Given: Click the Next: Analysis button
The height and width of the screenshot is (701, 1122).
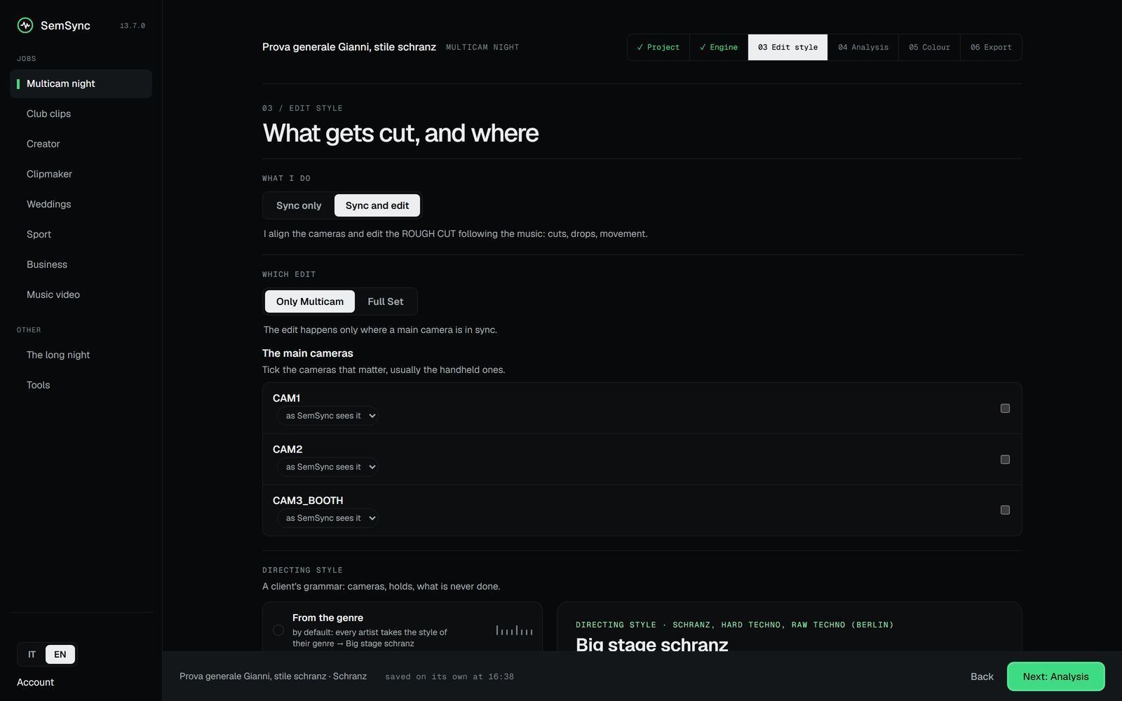Looking at the screenshot, I should [x=1055, y=676].
